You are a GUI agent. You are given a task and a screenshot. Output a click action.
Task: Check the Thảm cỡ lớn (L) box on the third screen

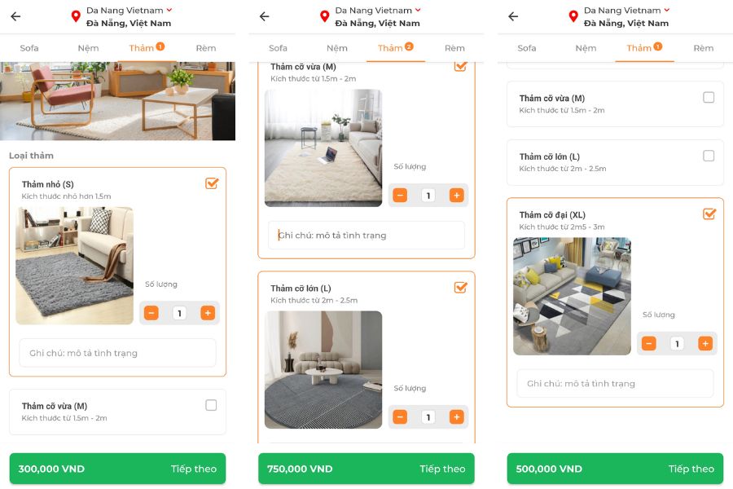point(709,156)
